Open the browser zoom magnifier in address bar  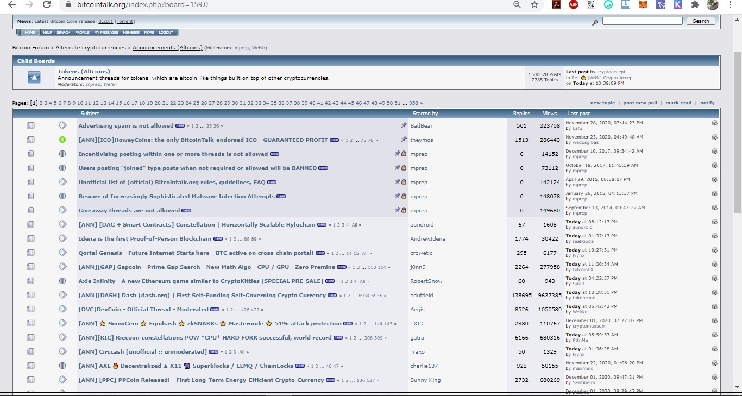click(x=517, y=4)
